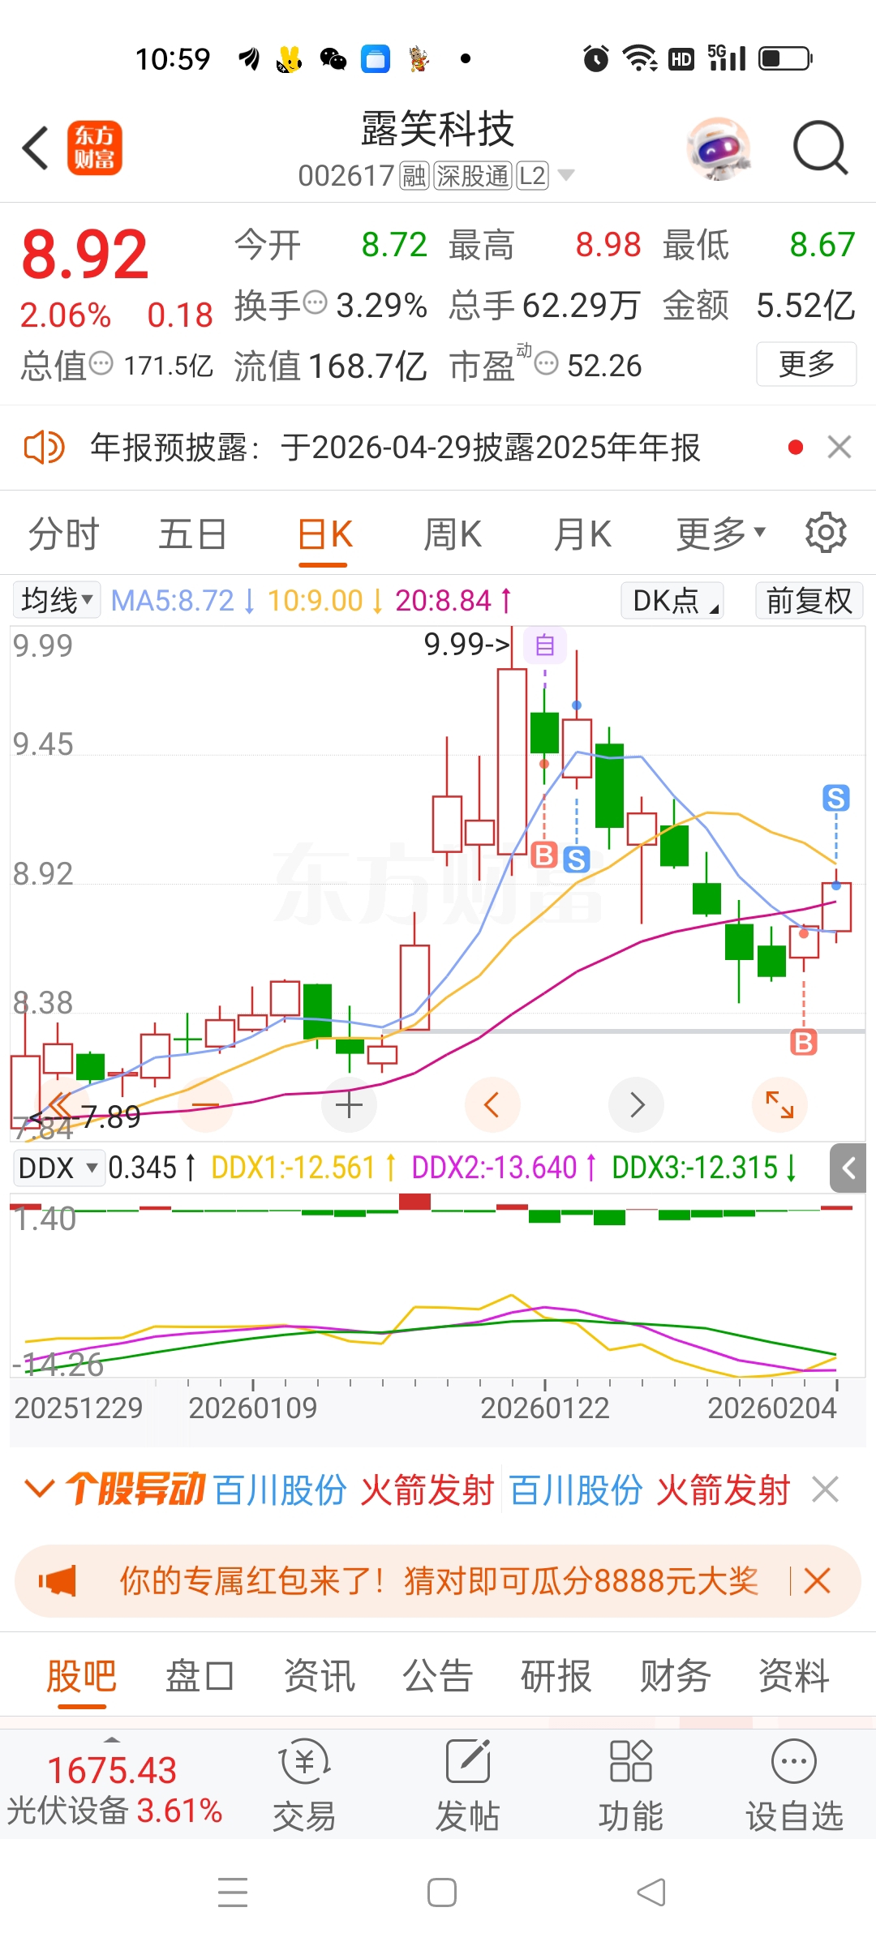Tap the 融 margin trading tag
Viewport: 876px width, 1946px height.
point(414,175)
